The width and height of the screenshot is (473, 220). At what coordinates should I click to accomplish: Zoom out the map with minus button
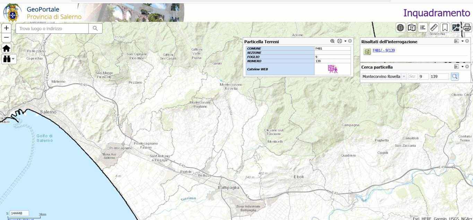6,37
